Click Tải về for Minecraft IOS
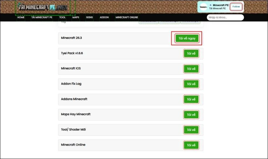 [191, 69]
